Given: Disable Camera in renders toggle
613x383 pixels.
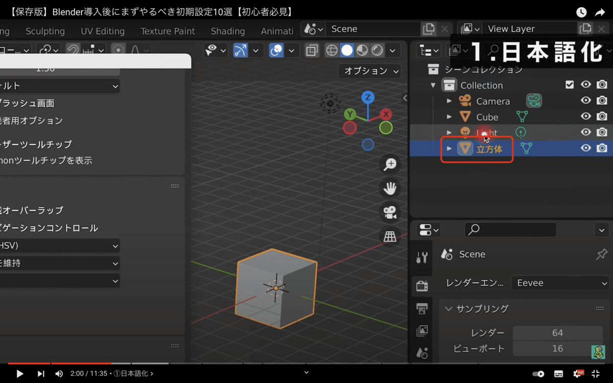Looking at the screenshot, I should (x=602, y=101).
